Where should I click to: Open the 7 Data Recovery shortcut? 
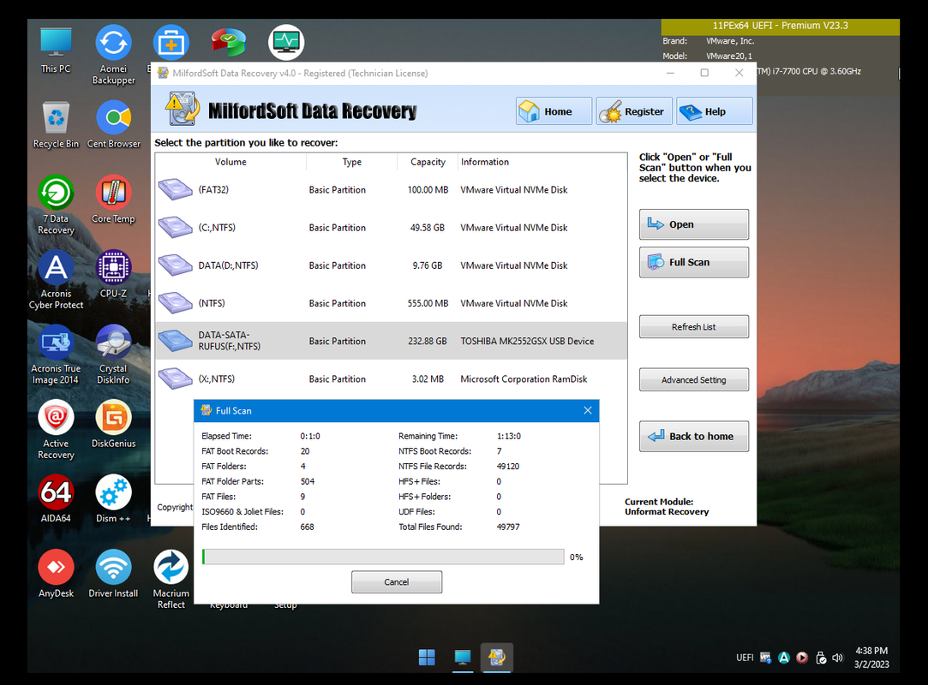(x=57, y=205)
